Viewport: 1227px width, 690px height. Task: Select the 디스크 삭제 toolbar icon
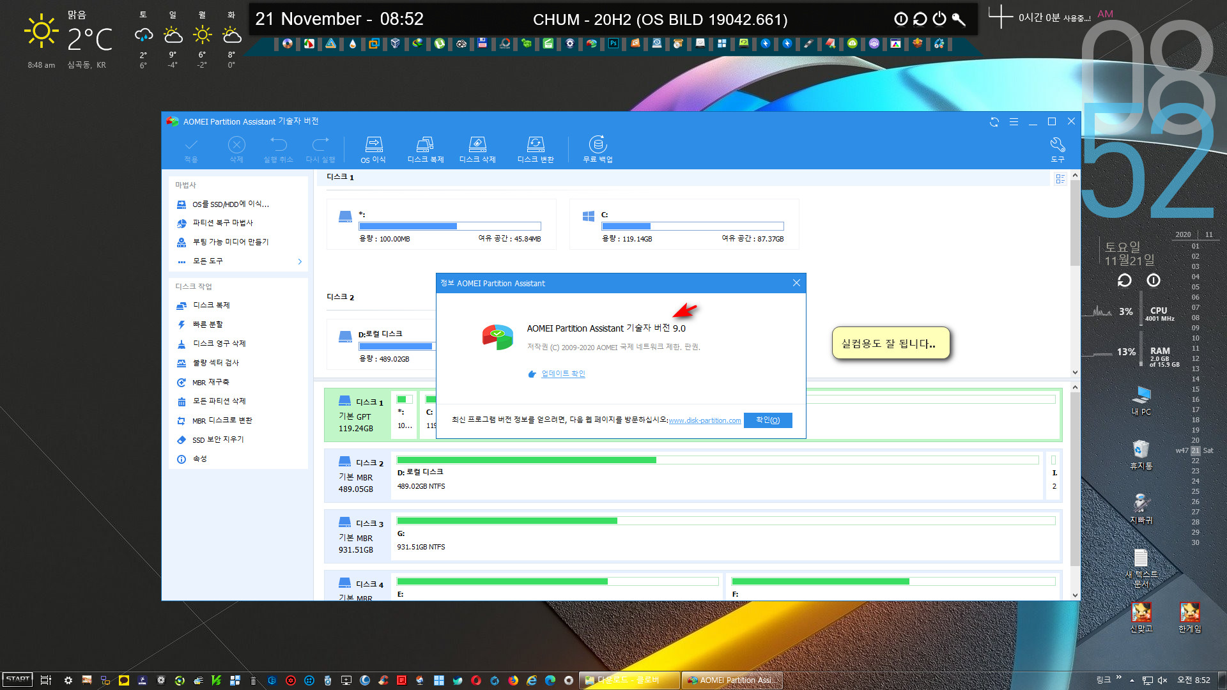[477, 149]
